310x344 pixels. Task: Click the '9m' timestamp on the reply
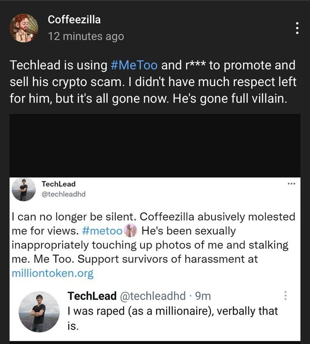click(x=202, y=296)
